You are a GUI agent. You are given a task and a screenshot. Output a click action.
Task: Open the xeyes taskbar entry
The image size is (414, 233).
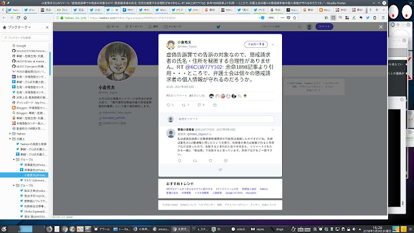tap(257, 229)
